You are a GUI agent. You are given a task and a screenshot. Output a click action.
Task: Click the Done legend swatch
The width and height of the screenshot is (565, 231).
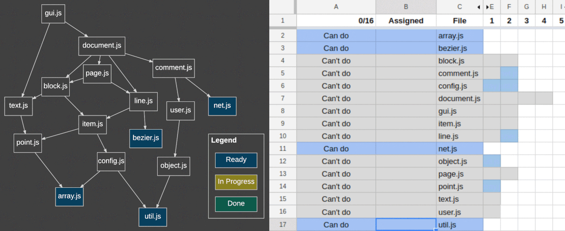pyautogui.click(x=236, y=204)
